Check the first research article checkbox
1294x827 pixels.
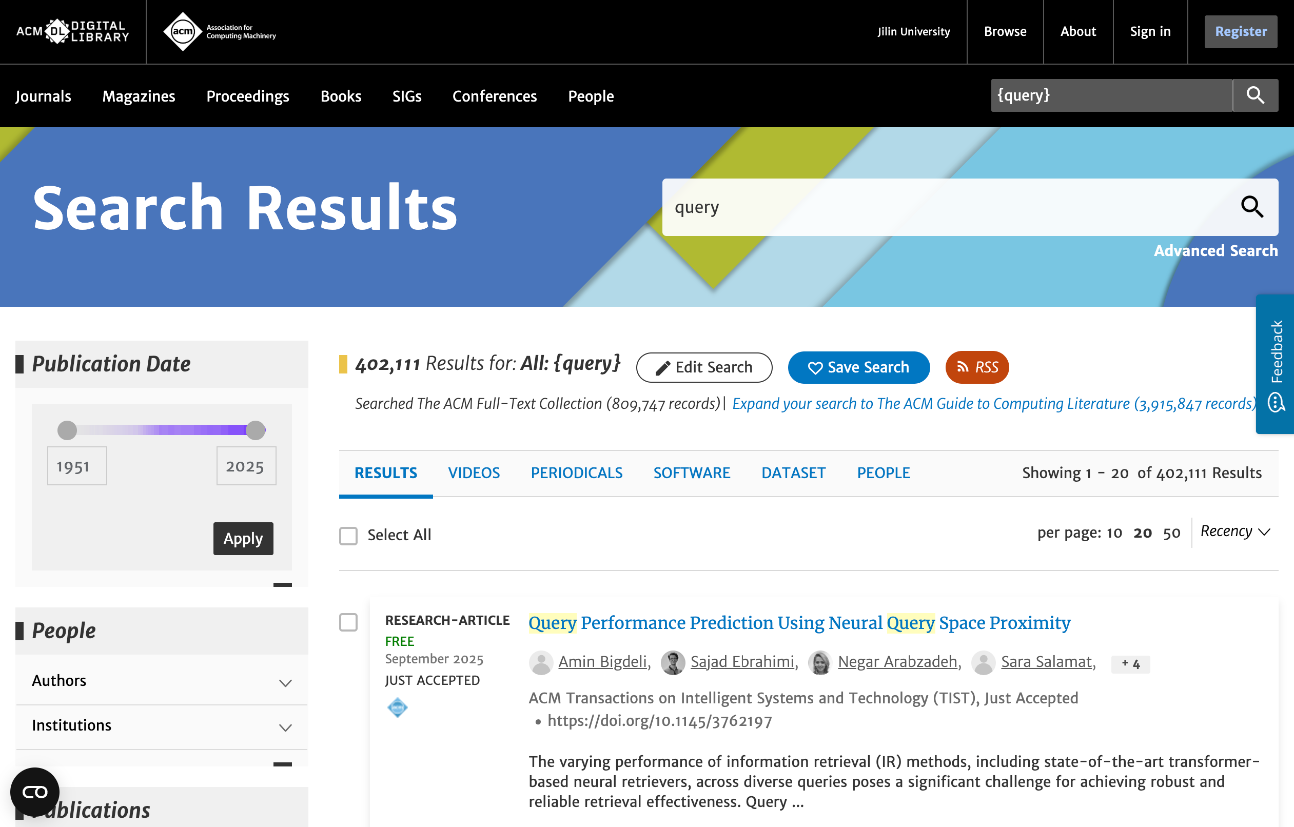348,622
